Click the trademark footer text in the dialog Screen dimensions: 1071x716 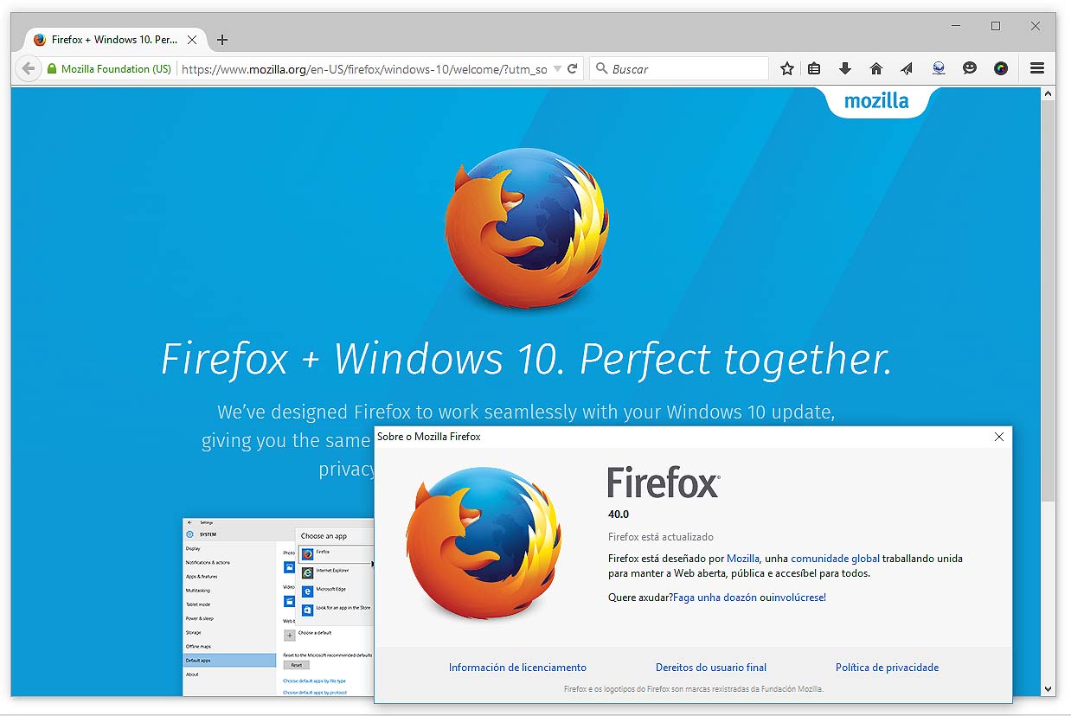[x=694, y=689]
